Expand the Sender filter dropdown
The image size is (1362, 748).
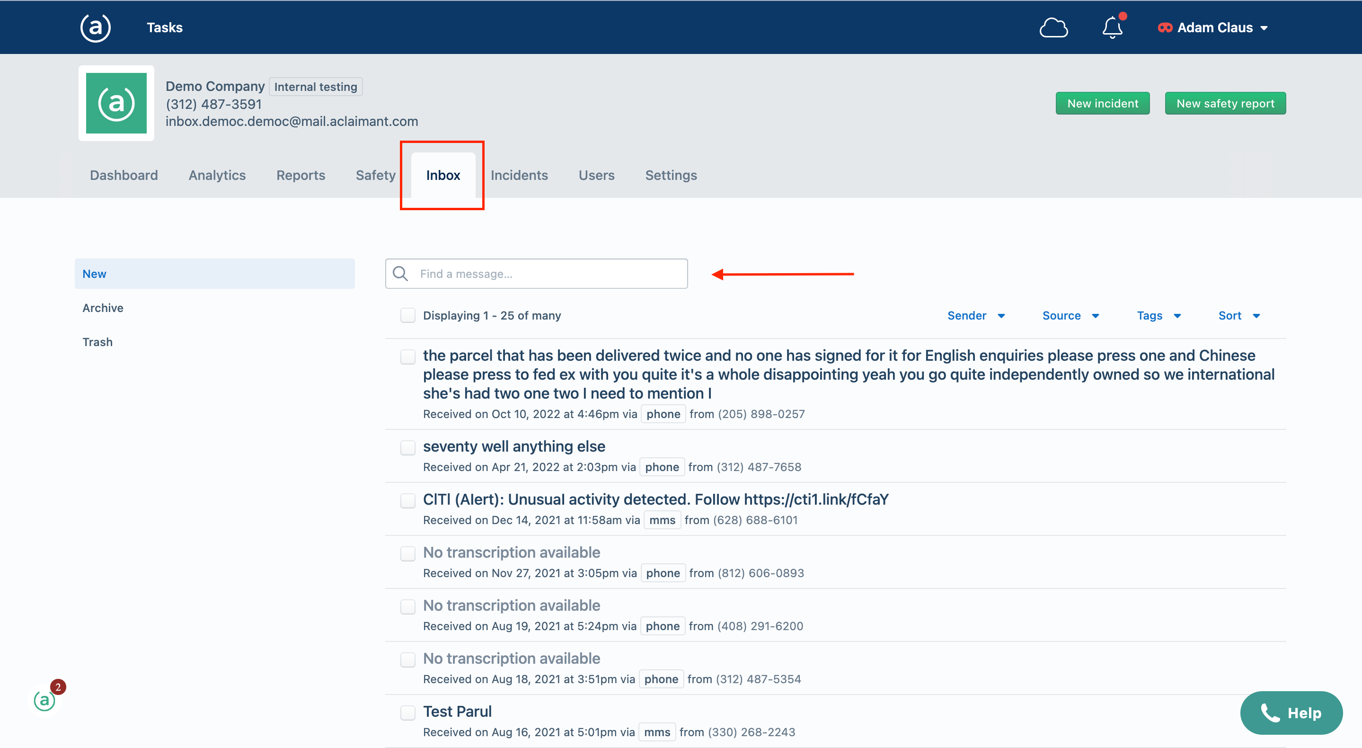coord(976,315)
